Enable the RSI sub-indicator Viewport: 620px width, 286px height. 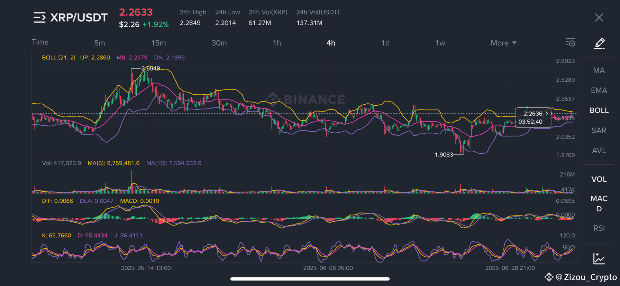tap(599, 228)
